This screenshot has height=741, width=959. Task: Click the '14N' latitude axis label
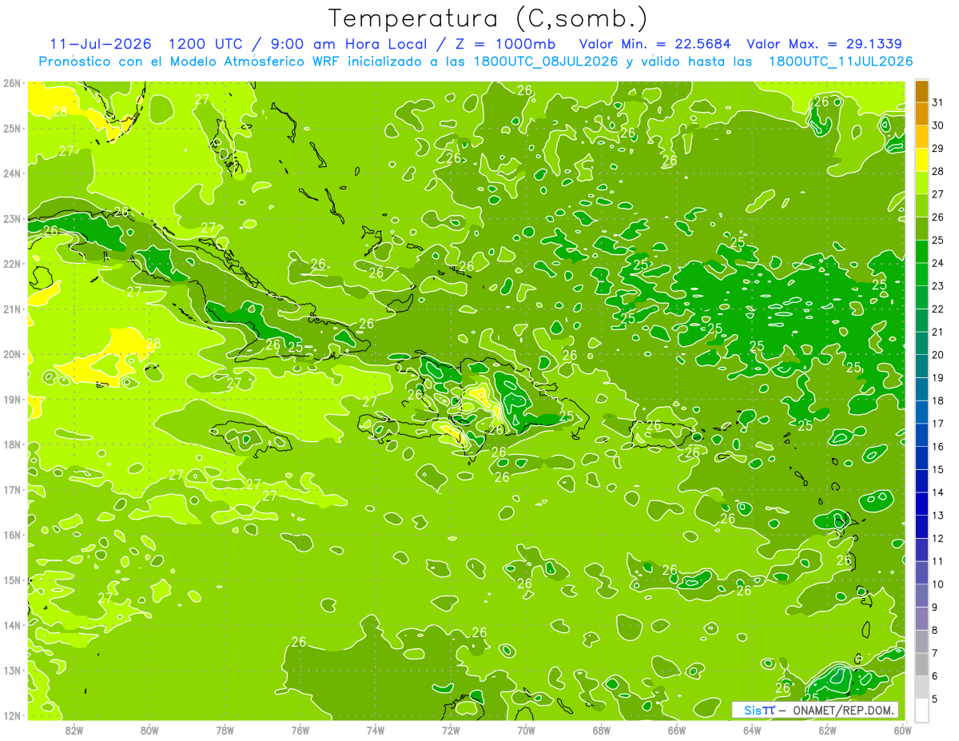(x=12, y=625)
